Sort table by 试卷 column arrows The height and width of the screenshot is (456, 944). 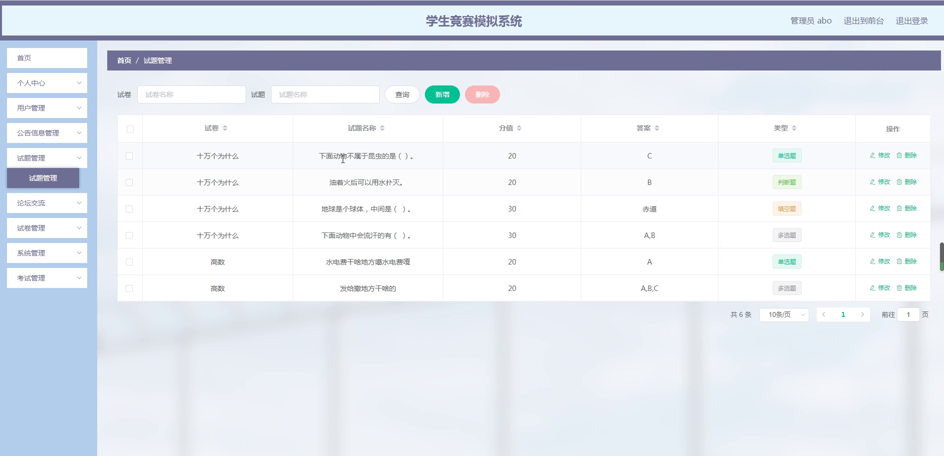[225, 128]
